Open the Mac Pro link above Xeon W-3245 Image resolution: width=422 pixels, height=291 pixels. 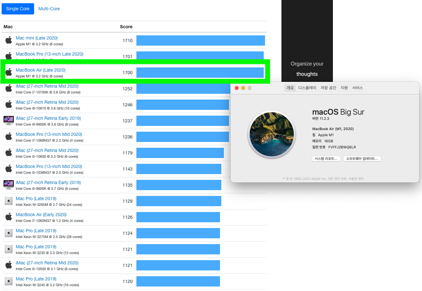(36, 279)
